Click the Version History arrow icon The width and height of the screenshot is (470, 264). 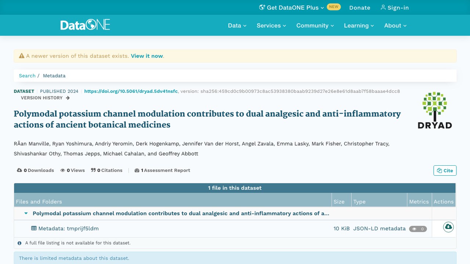pos(68,98)
